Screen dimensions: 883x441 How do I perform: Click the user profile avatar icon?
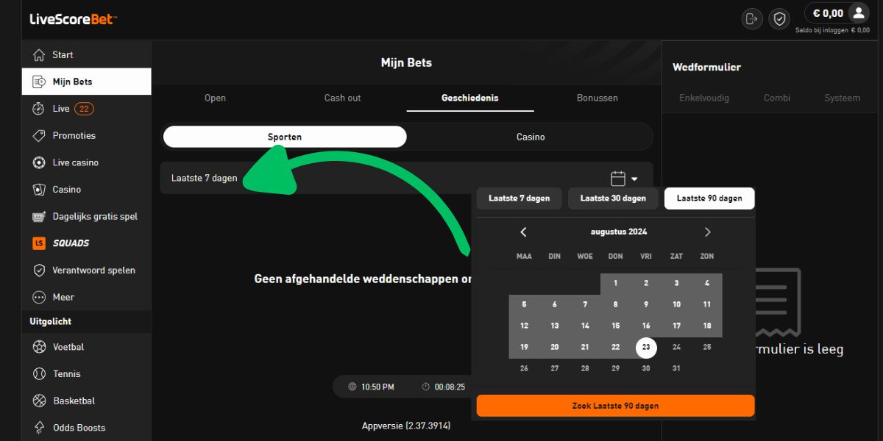[858, 13]
